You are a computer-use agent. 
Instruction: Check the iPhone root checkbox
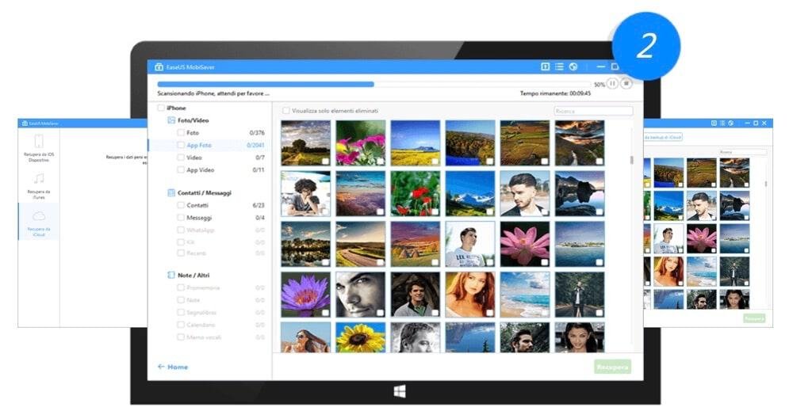pos(161,108)
